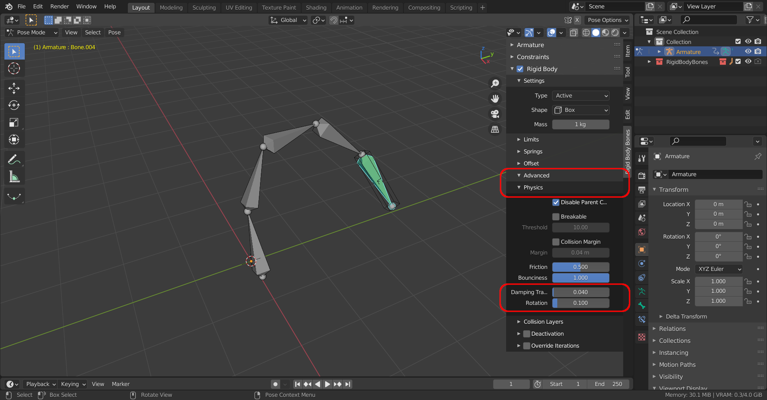Open the Pose Options popover
Viewport: 767px width, 400px height.
coord(608,20)
